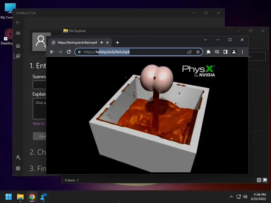This screenshot has height=203, width=271.
Task: Open clock and date 11:46 PM
Action: 259,197
